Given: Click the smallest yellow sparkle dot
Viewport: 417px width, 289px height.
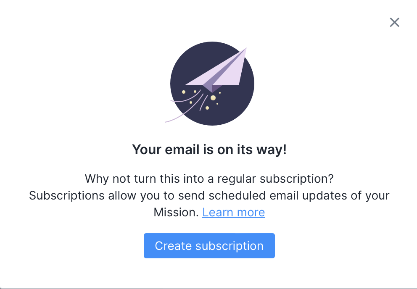Looking at the screenshot, I should [x=219, y=92].
